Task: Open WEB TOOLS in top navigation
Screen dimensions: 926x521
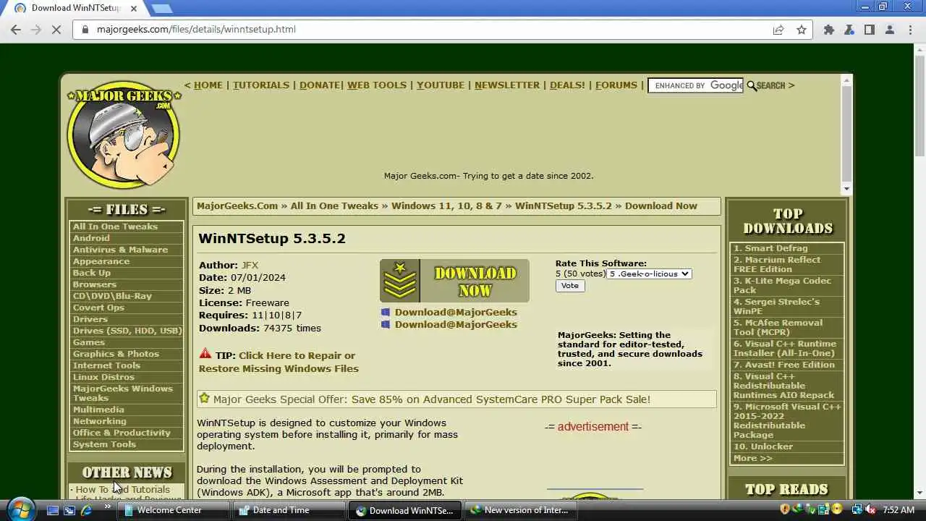Action: (x=377, y=85)
